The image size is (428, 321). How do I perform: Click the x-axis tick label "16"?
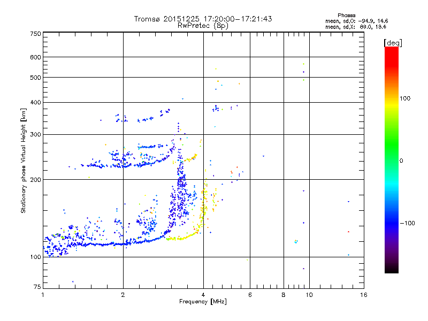[x=364, y=295]
